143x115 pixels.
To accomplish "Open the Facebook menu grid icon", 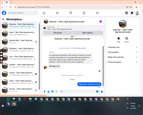I will click(x=126, y=13).
